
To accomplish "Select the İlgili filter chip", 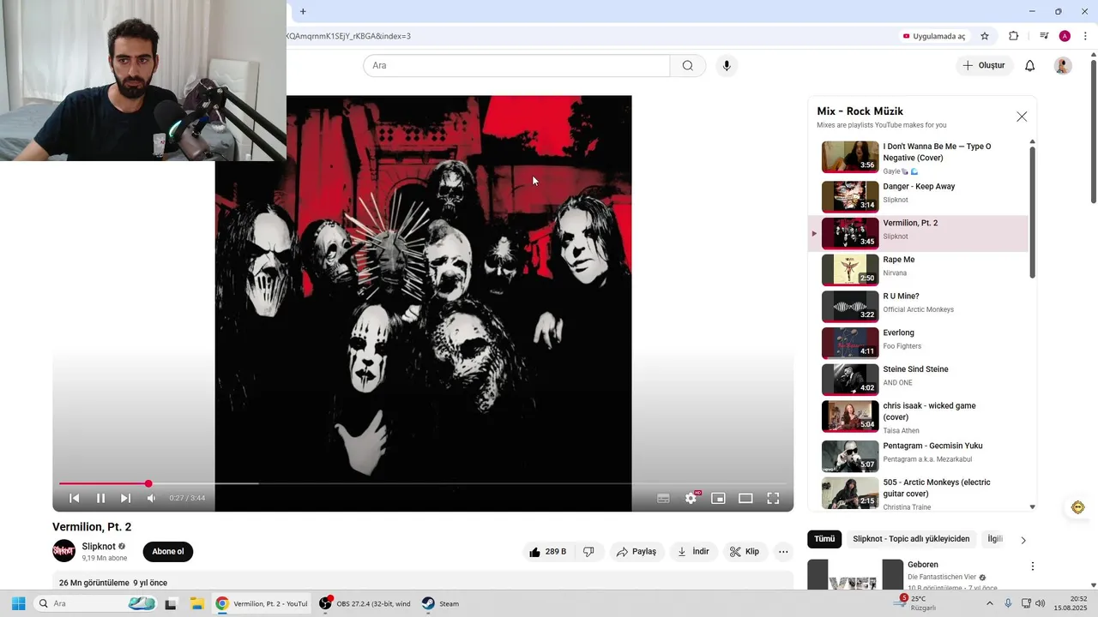I will pos(995,539).
